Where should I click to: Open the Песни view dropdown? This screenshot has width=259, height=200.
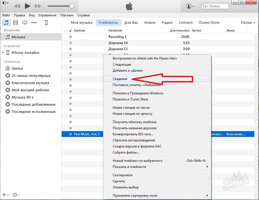pyautogui.click(x=248, y=23)
